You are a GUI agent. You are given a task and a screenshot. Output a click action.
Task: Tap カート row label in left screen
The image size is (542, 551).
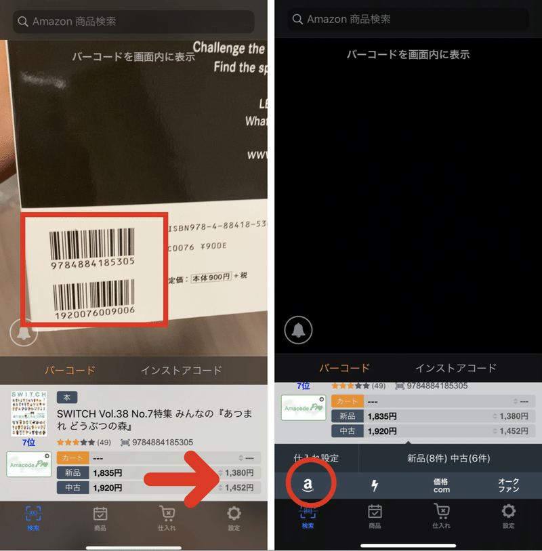[x=72, y=458]
